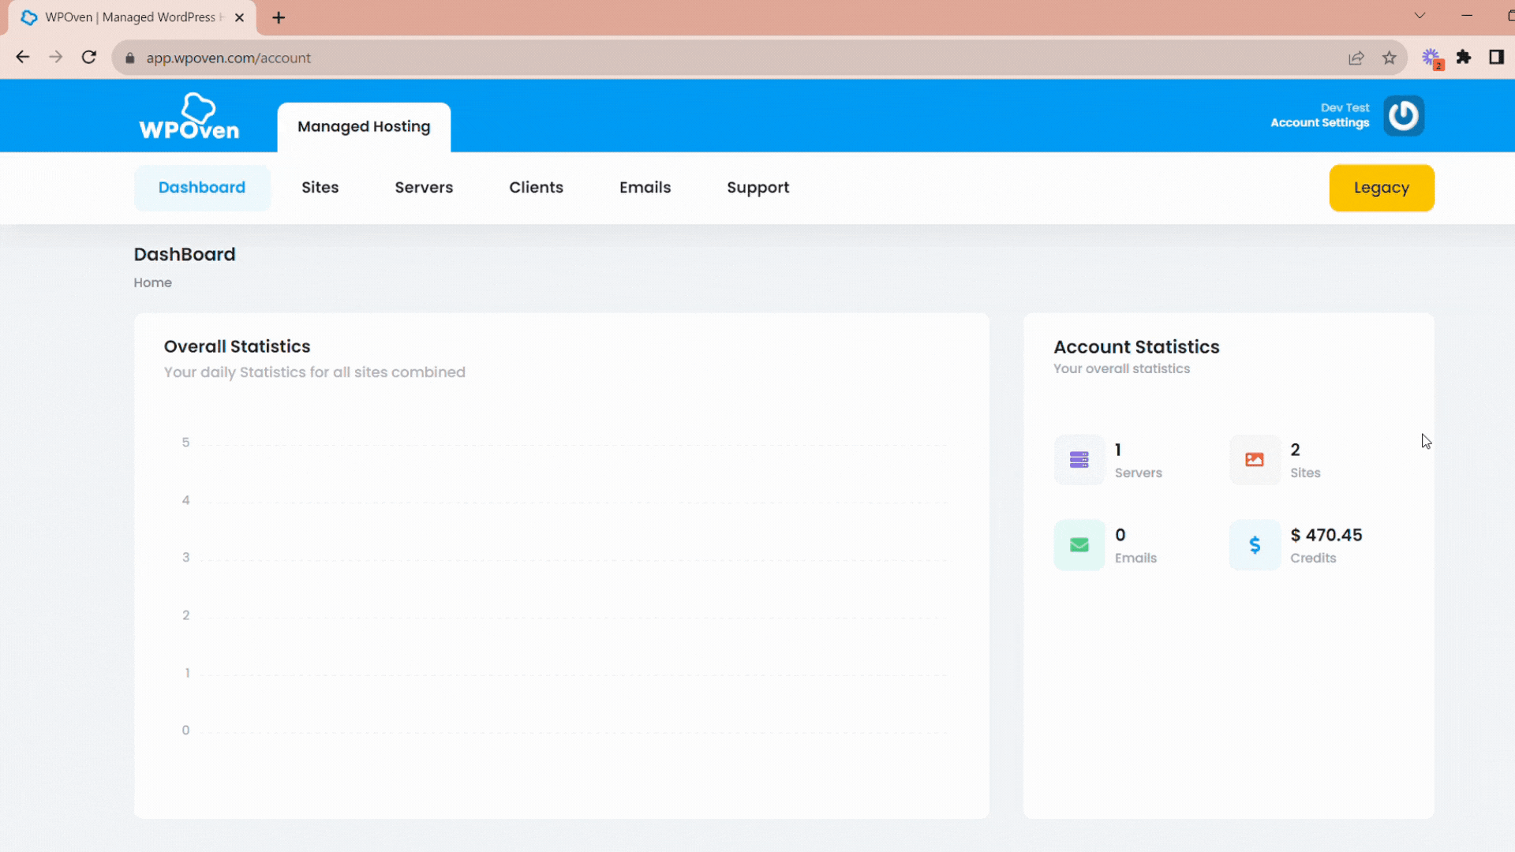Viewport: 1515px width, 852px height.
Task: Click the extension icon with red badge
Action: pos(1432,58)
